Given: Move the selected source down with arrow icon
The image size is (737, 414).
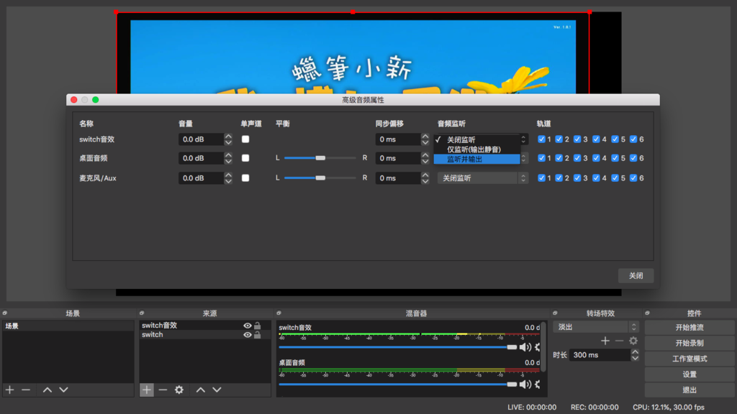Looking at the screenshot, I should click(x=217, y=390).
